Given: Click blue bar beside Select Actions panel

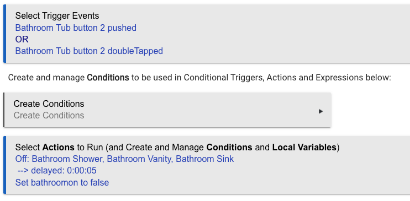Looking at the screenshot, I should (4, 165).
